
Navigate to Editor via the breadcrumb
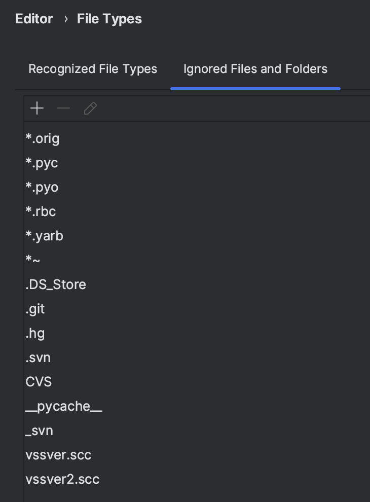33,19
